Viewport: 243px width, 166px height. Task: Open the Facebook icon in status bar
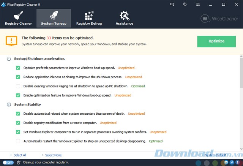pyautogui.click(x=237, y=163)
